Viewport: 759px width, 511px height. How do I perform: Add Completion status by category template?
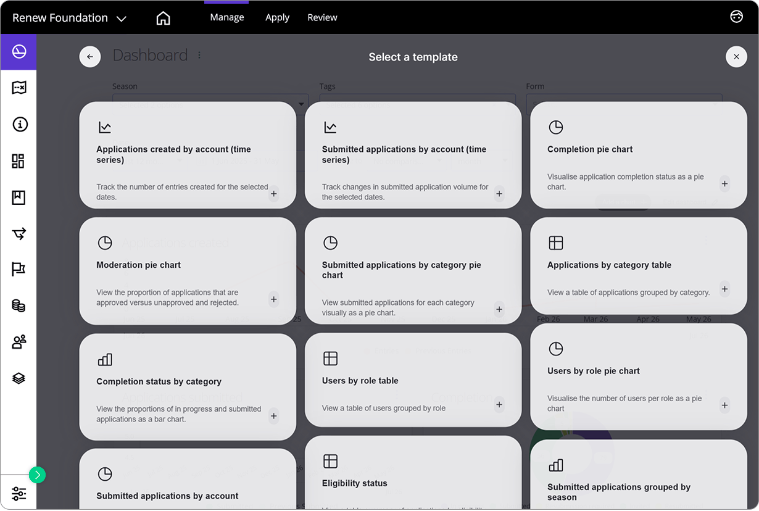274,416
